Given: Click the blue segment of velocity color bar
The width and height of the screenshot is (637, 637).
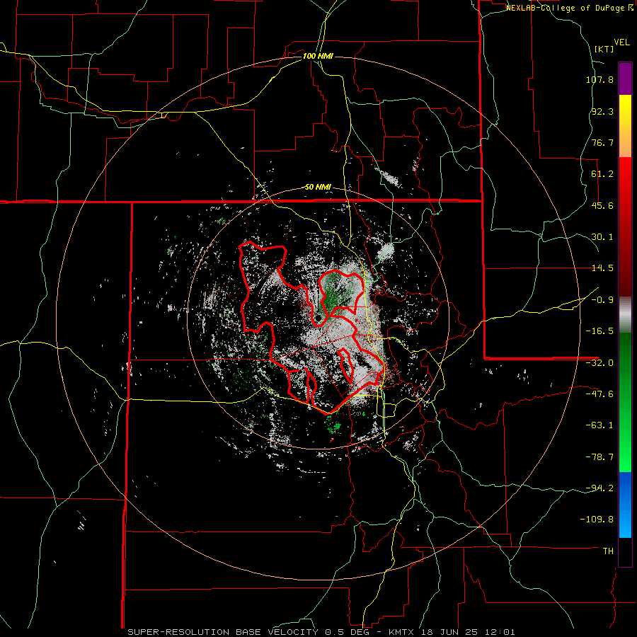Looking at the screenshot, I should point(625,505).
